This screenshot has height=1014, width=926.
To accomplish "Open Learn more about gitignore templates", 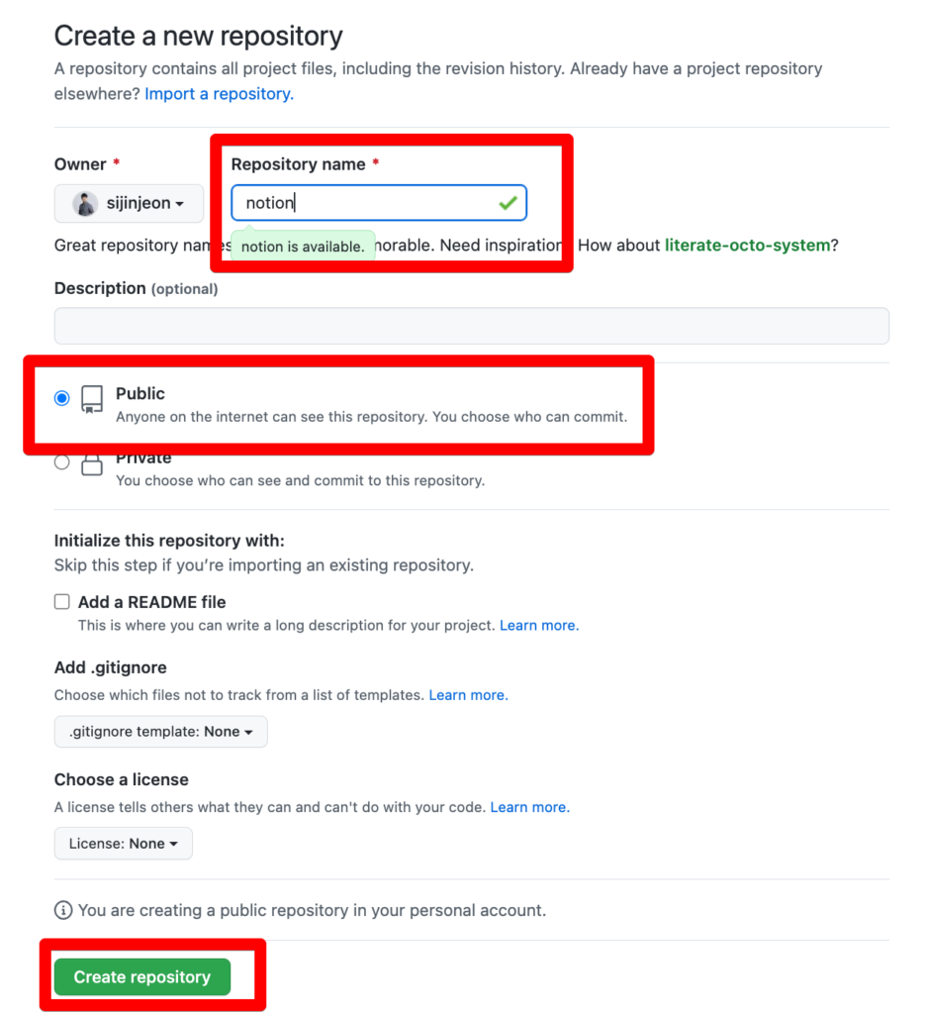I will [468, 695].
